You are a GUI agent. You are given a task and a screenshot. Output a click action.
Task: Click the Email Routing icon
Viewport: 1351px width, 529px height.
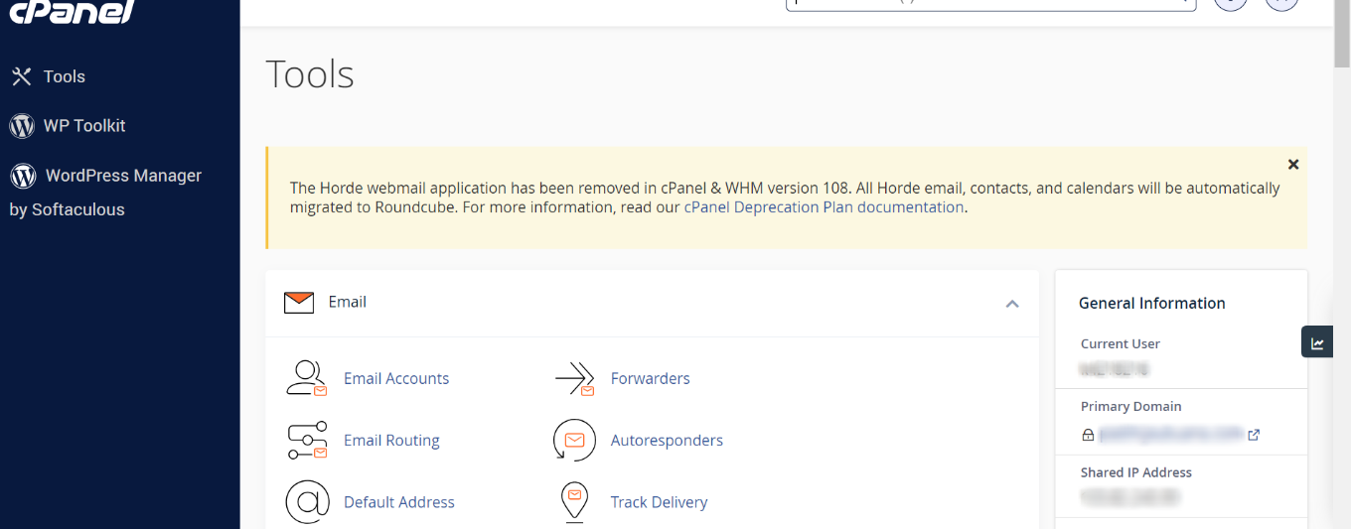307,441
